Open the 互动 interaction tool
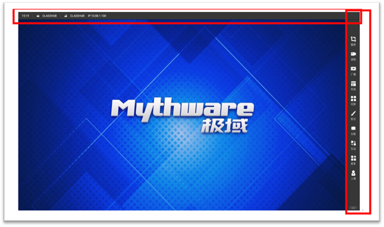The width and height of the screenshot is (384, 227). coord(353,144)
